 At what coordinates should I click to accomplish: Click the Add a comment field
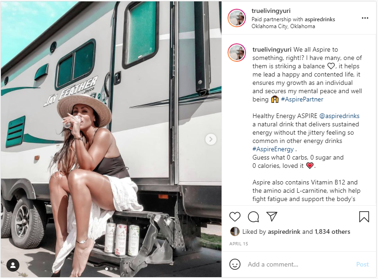295,264
